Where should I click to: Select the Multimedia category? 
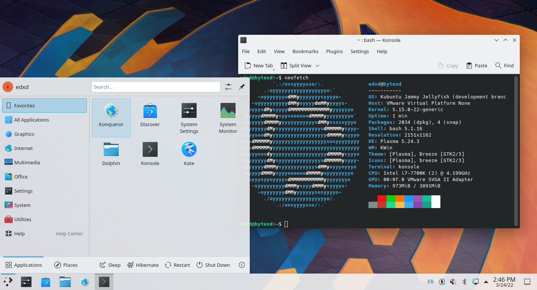[x=45, y=162]
